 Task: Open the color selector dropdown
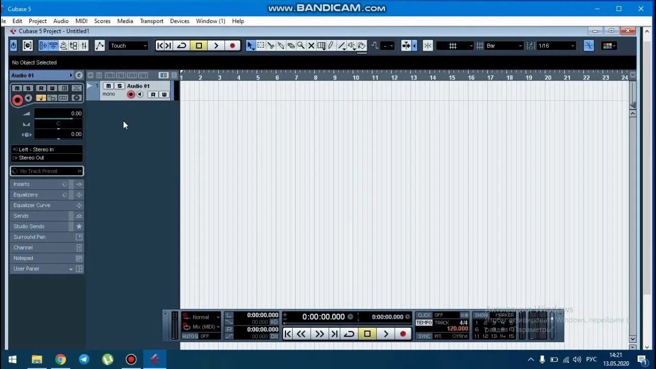coord(609,46)
